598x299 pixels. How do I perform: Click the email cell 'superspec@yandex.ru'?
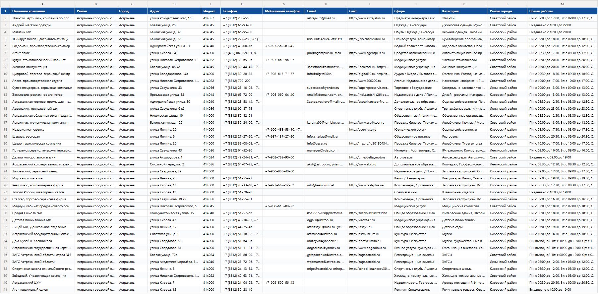pyautogui.click(x=326, y=88)
